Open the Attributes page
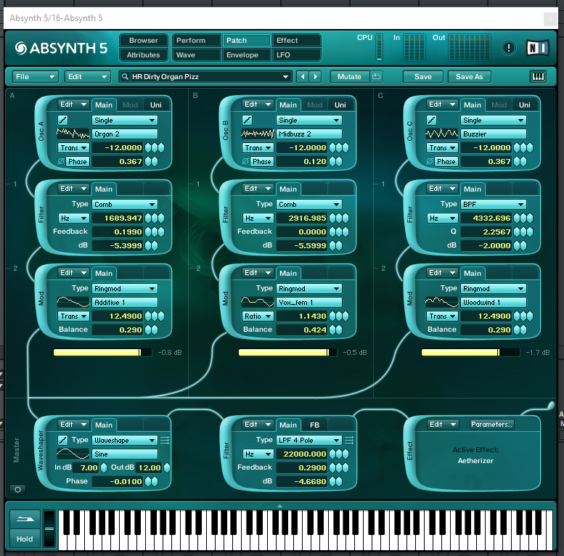564x556 pixels. (x=144, y=54)
